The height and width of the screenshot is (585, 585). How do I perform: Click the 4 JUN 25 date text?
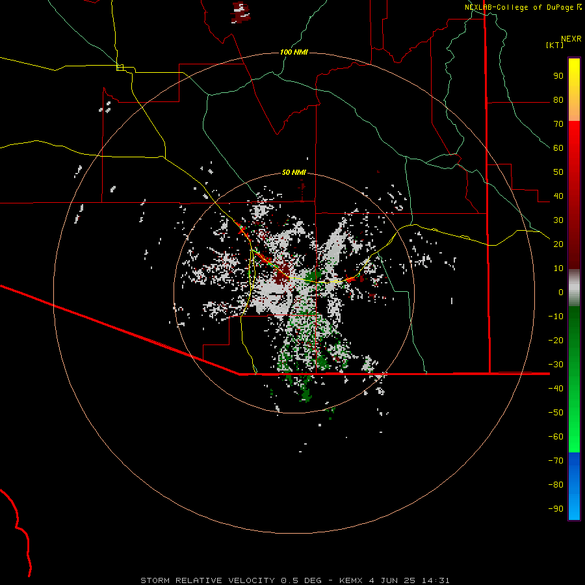[392, 580]
